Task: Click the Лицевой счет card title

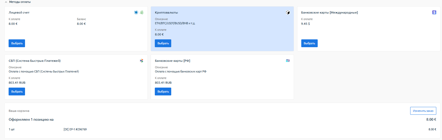Action: pyautogui.click(x=19, y=13)
